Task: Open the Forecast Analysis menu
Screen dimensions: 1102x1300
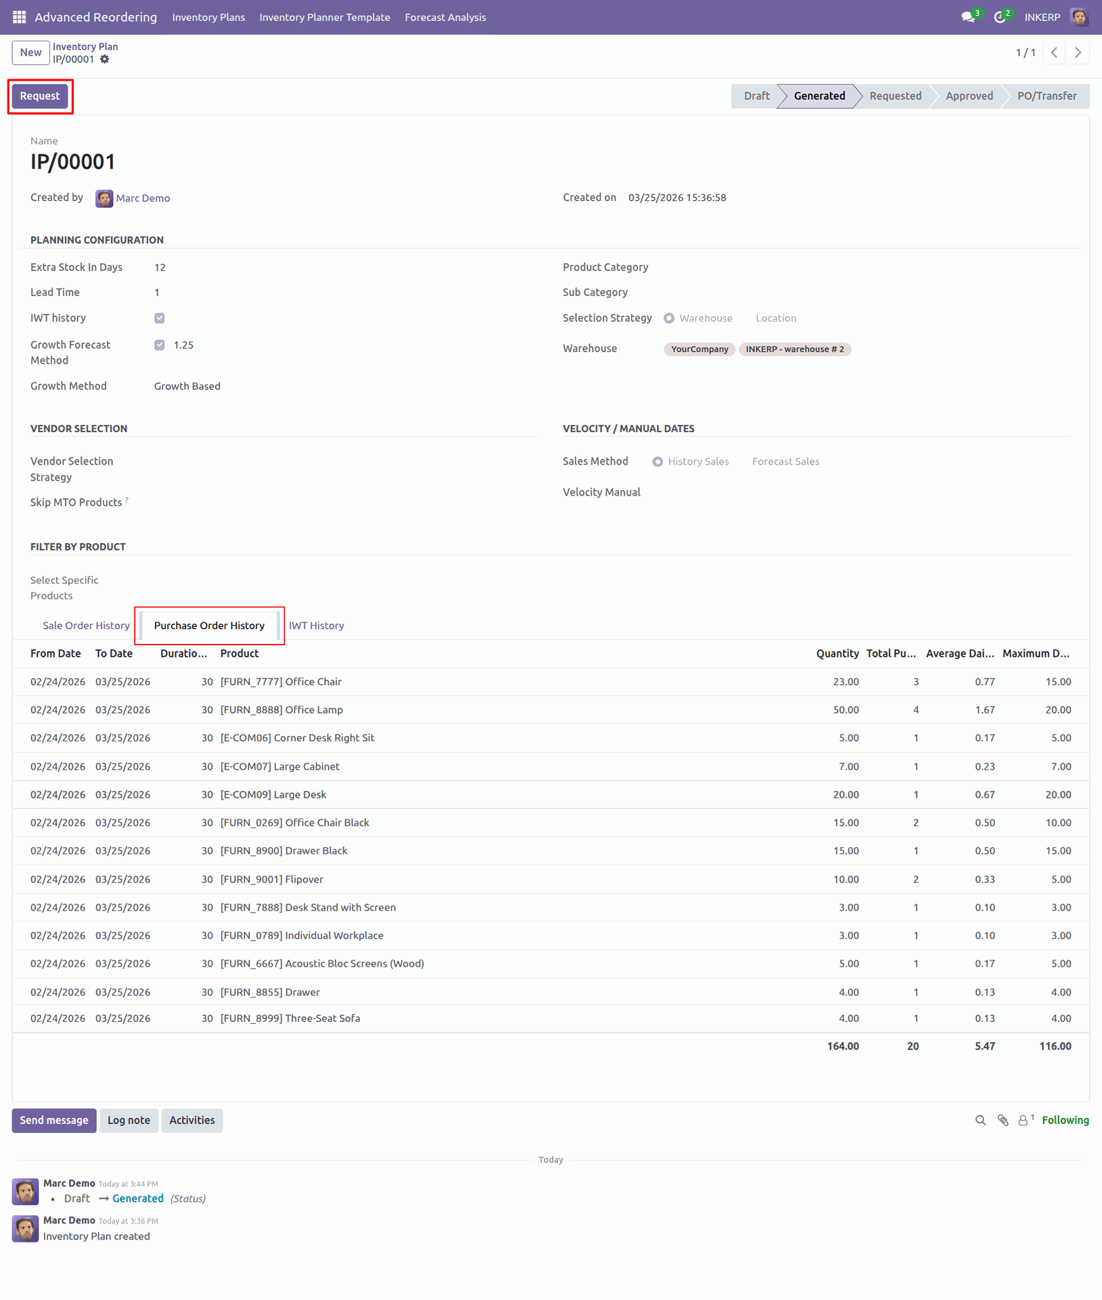Action: tap(445, 17)
